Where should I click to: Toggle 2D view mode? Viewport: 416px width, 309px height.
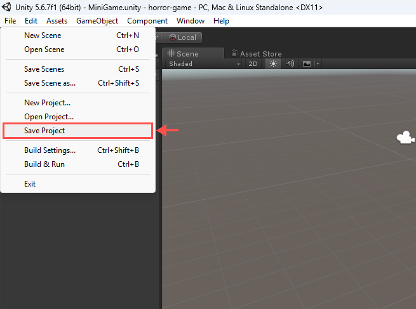253,64
